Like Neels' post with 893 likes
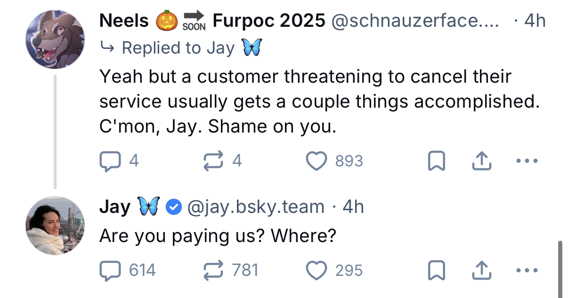The width and height of the screenshot is (568, 298). (x=316, y=161)
